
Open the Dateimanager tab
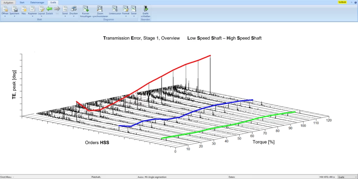click(x=37, y=2)
